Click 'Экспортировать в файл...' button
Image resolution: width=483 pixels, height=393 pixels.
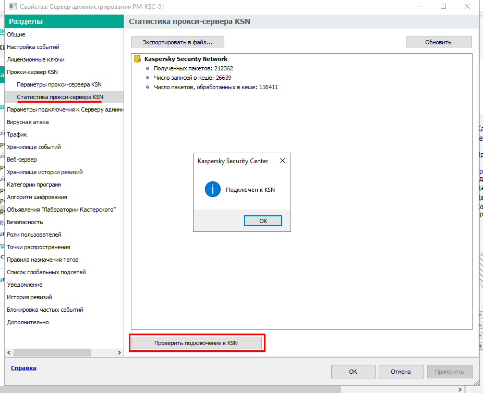[178, 42]
